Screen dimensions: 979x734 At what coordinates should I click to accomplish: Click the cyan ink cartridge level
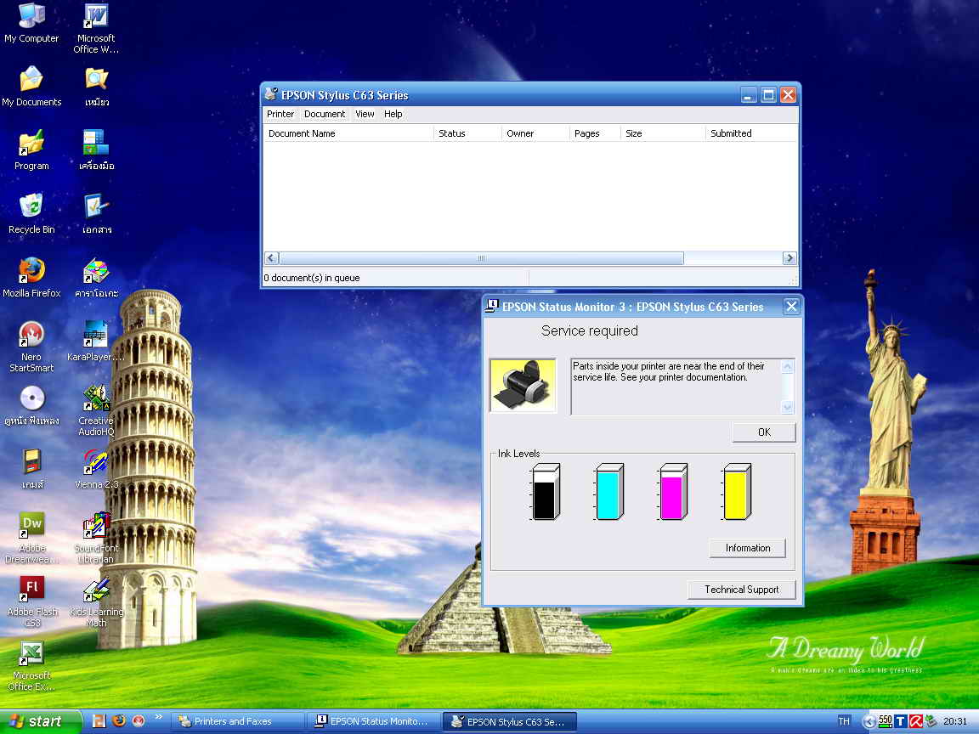coord(609,492)
